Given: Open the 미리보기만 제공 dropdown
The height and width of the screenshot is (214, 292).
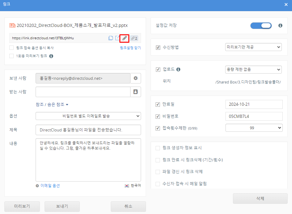Looking at the screenshot, I should point(253,47).
